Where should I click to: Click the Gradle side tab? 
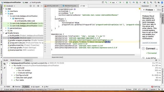pos(163,9)
